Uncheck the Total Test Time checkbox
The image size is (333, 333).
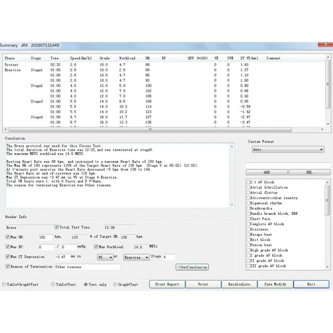[x=57, y=228]
